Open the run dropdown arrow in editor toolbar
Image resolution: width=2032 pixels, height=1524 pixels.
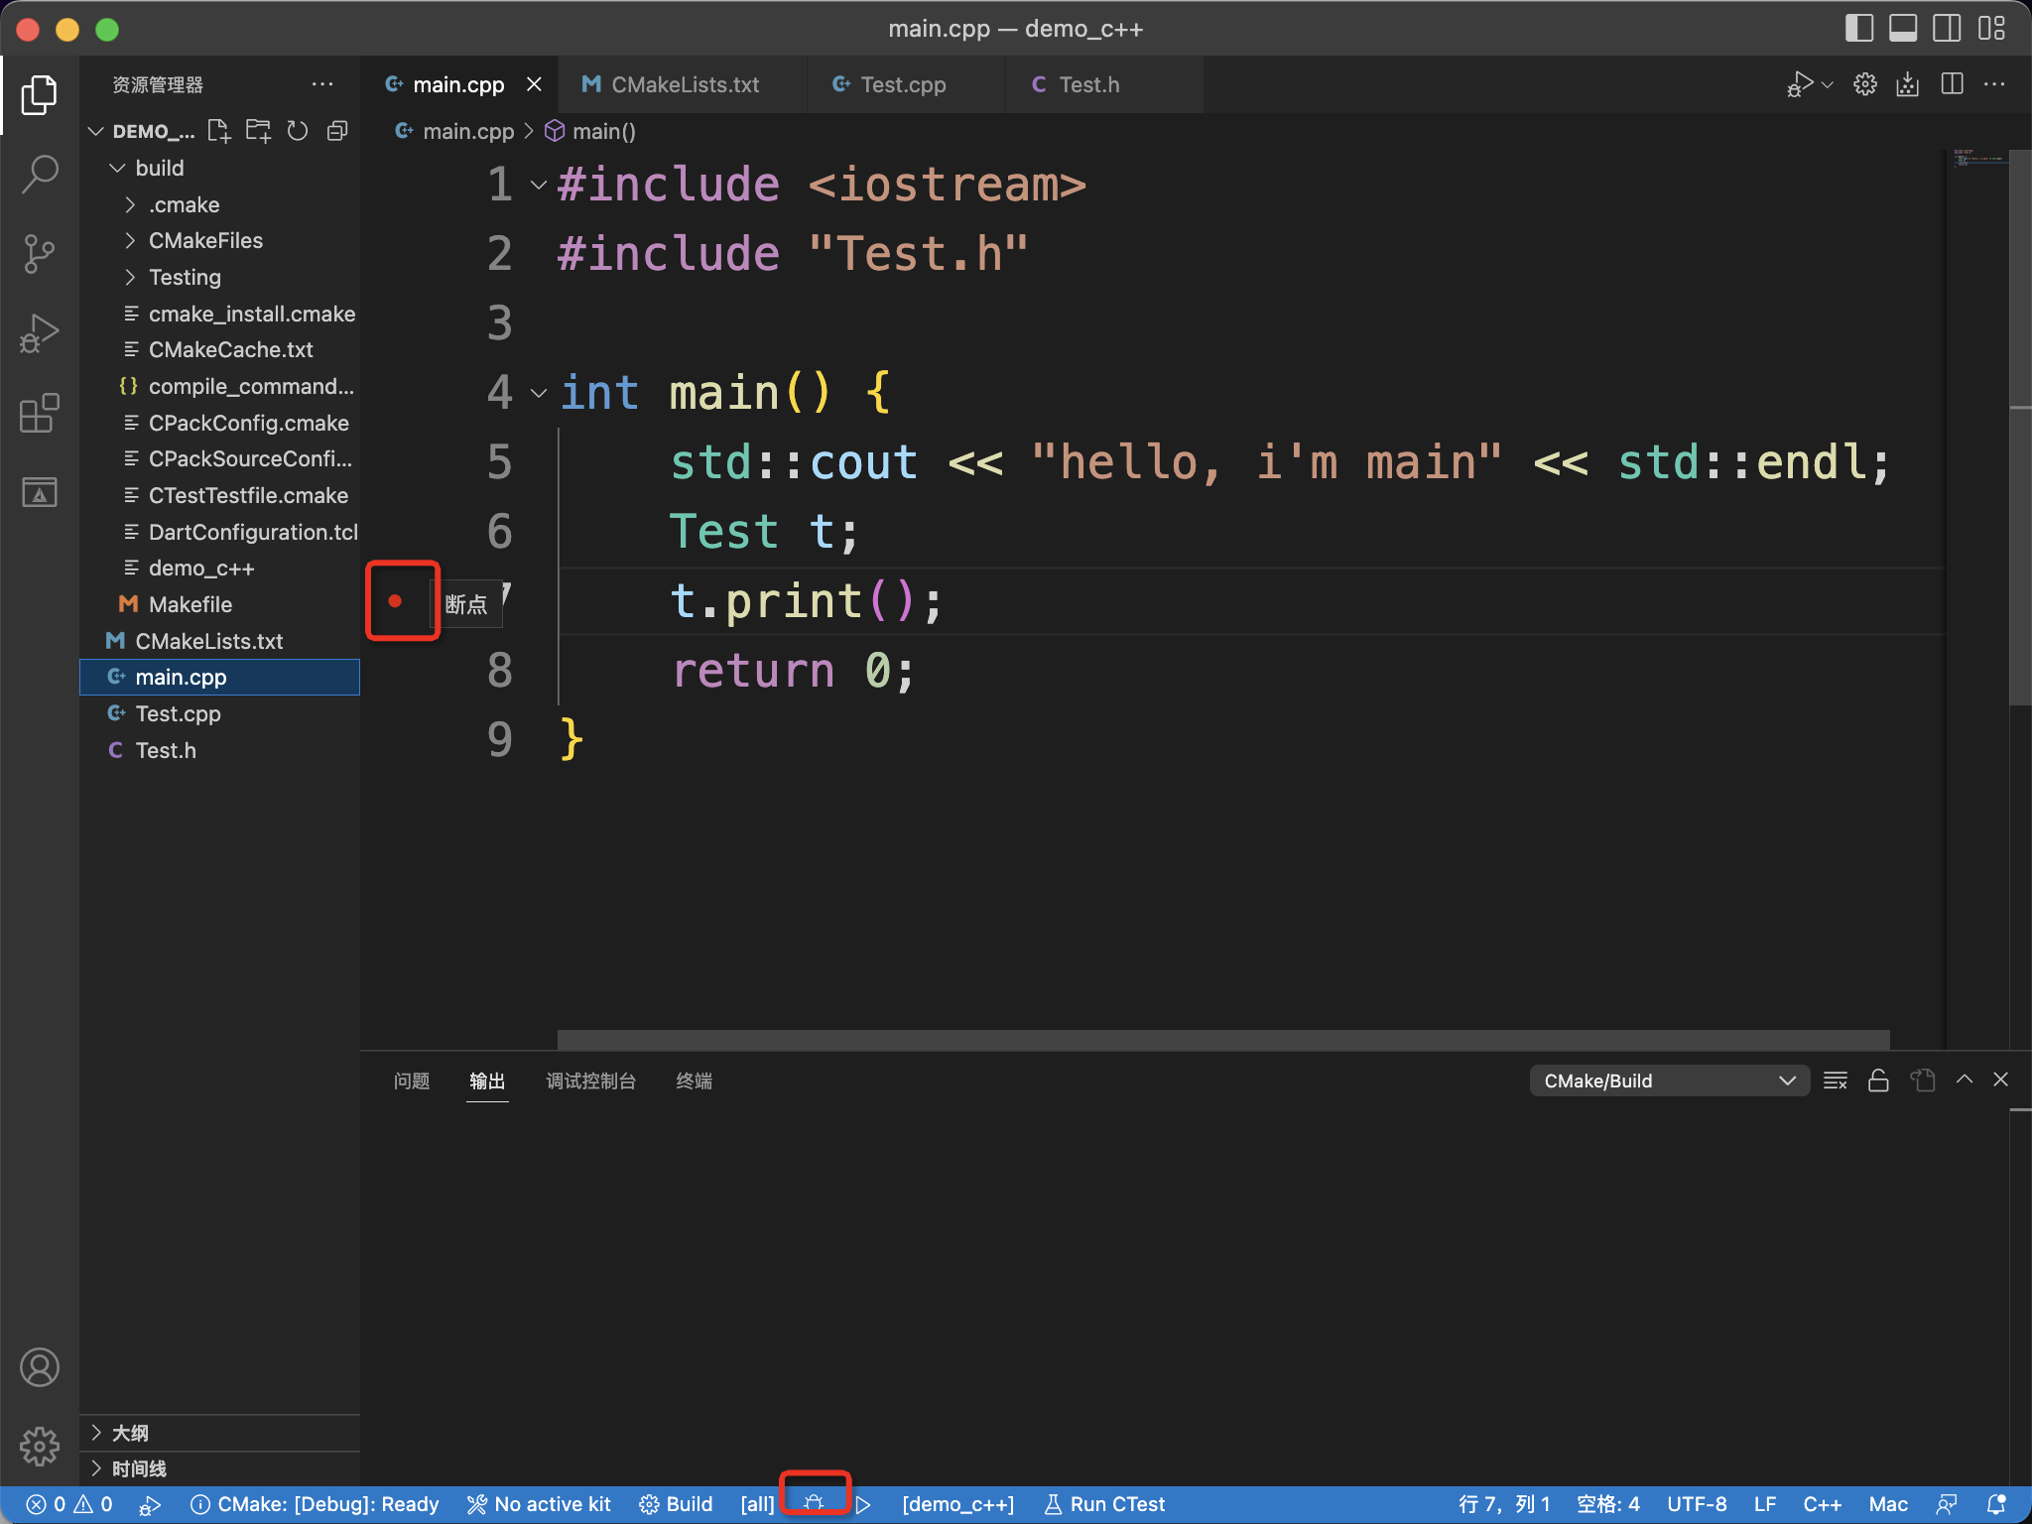pyautogui.click(x=1828, y=84)
